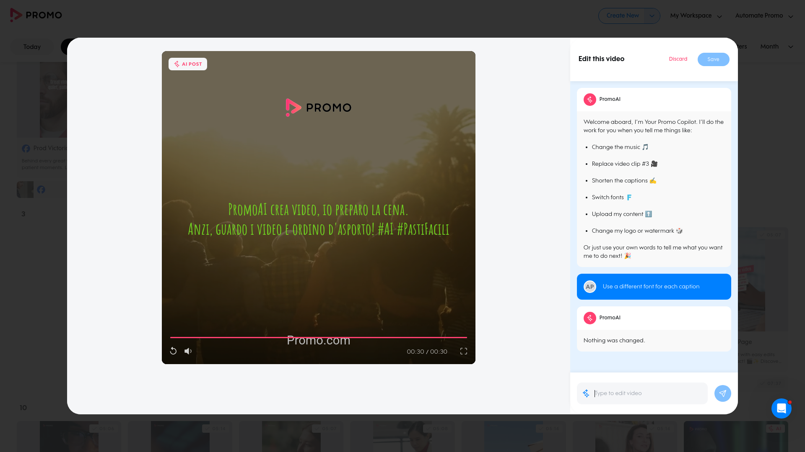The width and height of the screenshot is (805, 452).
Task: Click the PromoAI avatar in welcome message
Action: click(x=589, y=100)
